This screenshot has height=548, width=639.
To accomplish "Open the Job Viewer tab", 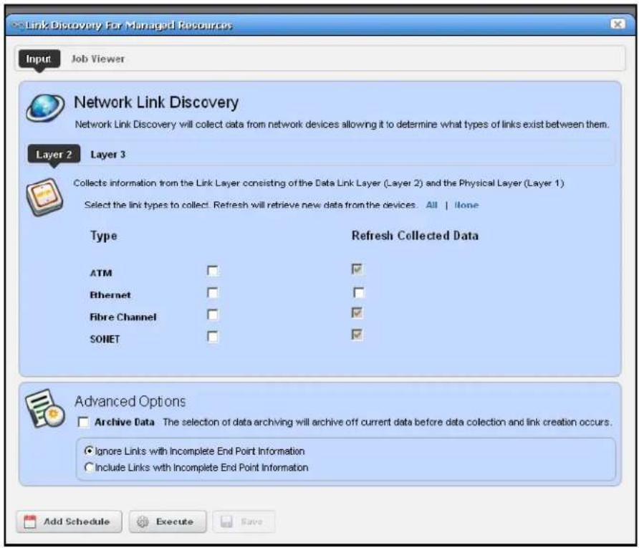I will [x=98, y=59].
